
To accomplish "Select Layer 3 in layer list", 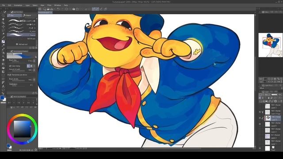I will tap(273, 106).
